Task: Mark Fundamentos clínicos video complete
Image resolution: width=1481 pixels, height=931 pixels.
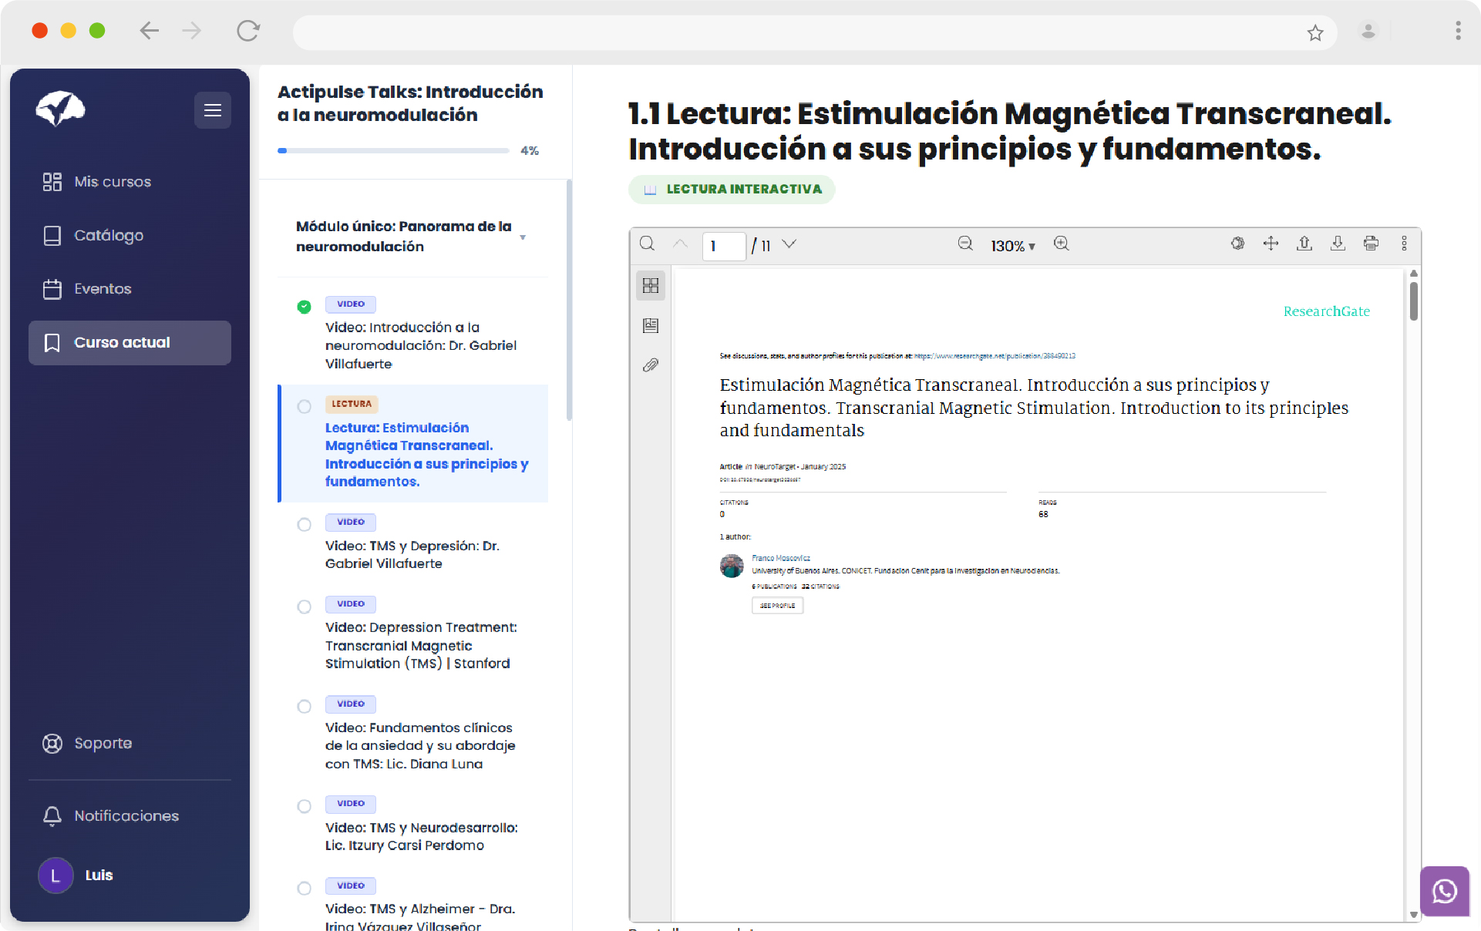Action: (x=305, y=707)
